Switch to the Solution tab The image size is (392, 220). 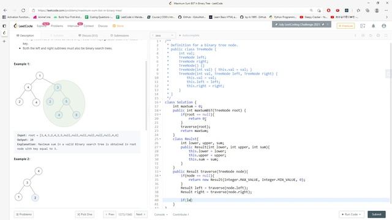[x=57, y=35]
